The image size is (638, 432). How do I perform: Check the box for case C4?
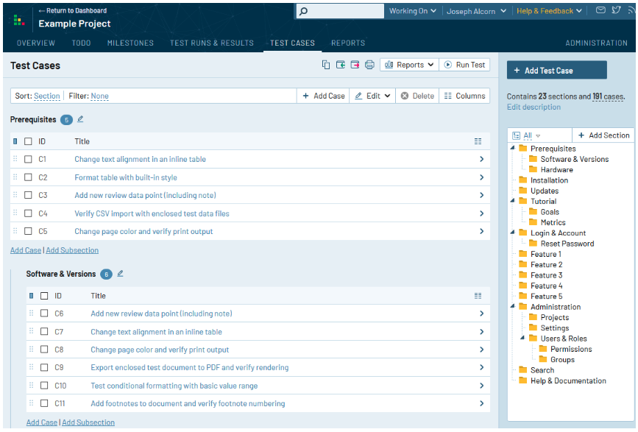coord(28,213)
